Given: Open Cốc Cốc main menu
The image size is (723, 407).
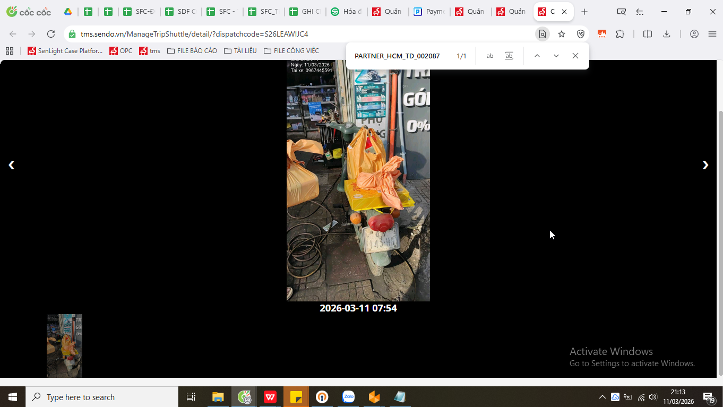Looking at the screenshot, I should (712, 34).
